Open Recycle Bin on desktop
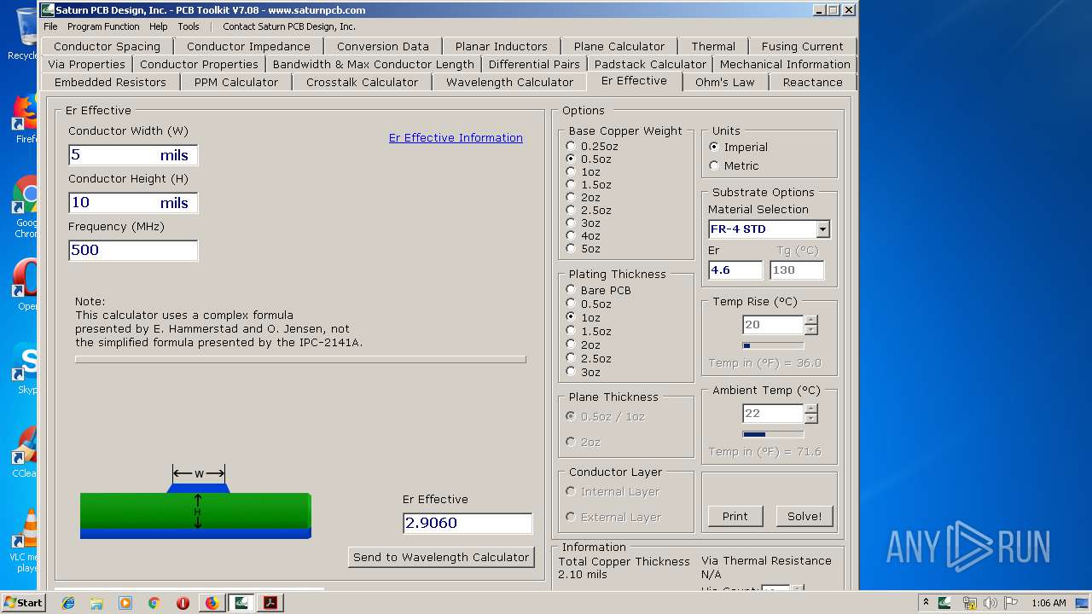The height and width of the screenshot is (614, 1092). (x=24, y=34)
